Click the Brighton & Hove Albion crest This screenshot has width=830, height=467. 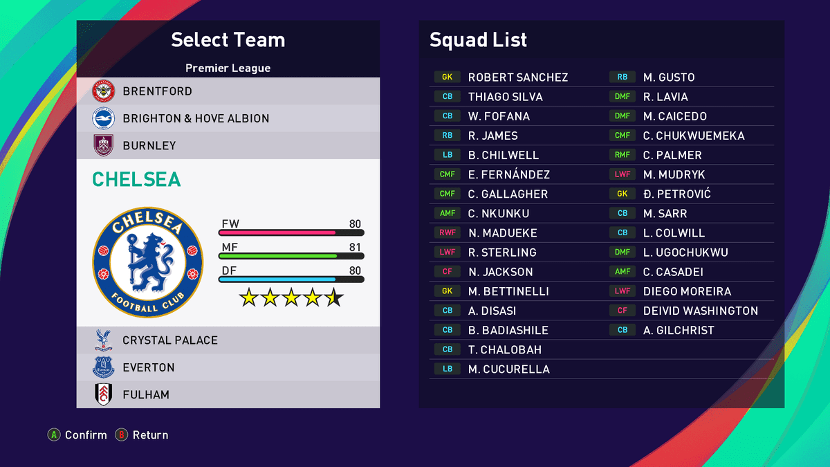click(103, 118)
